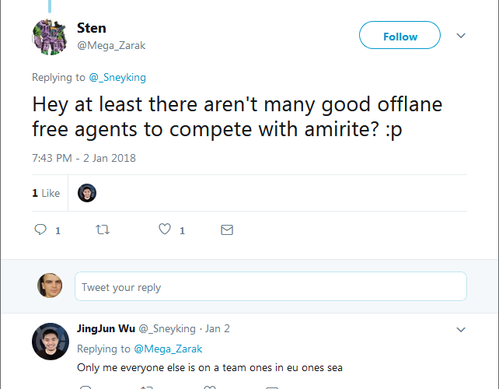View the avatar of the user who liked
The image size is (499, 389).
[x=88, y=193]
